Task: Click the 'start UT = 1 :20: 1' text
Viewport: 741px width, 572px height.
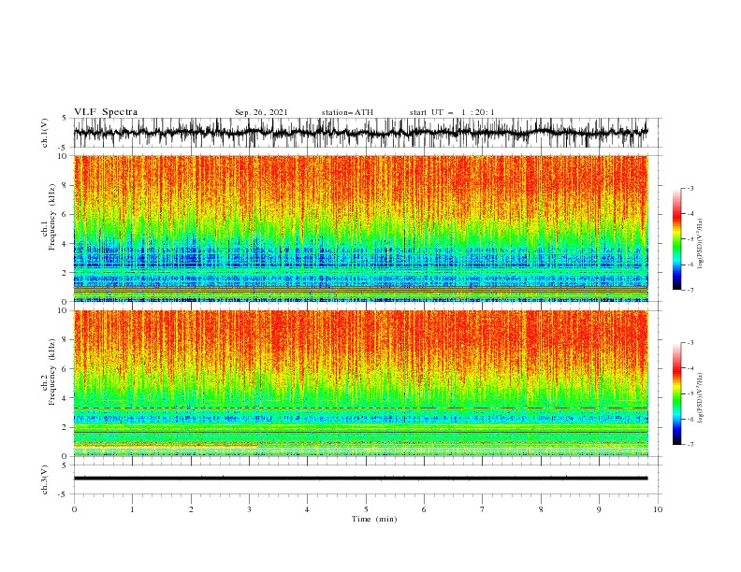Action: (x=452, y=112)
